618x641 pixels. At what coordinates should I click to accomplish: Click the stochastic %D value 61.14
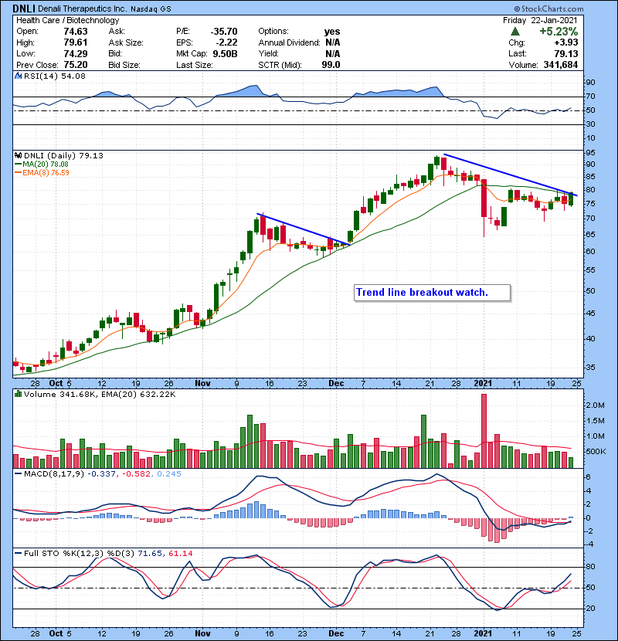click(x=180, y=554)
